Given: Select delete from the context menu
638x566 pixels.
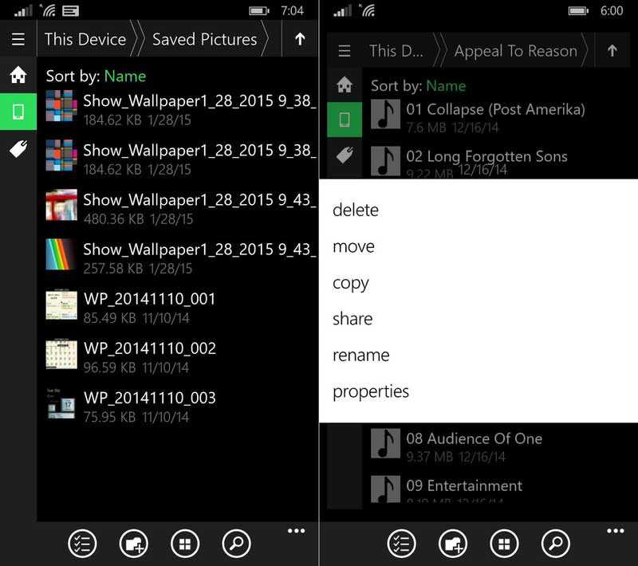Looking at the screenshot, I should click(x=356, y=210).
